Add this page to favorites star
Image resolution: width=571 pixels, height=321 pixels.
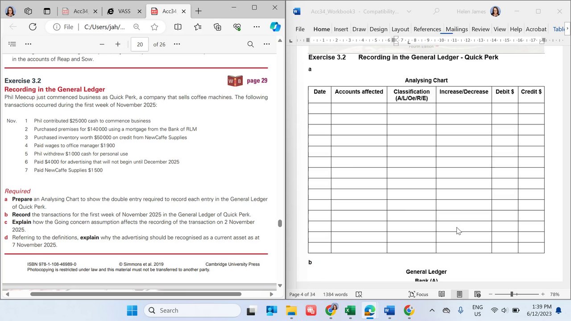(154, 27)
